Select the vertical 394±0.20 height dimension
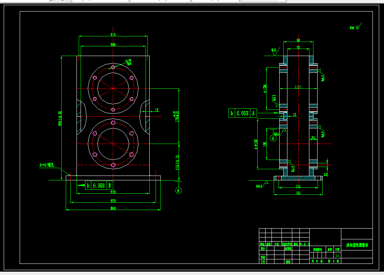The height and width of the screenshot is (275, 384). pyautogui.click(x=60, y=119)
